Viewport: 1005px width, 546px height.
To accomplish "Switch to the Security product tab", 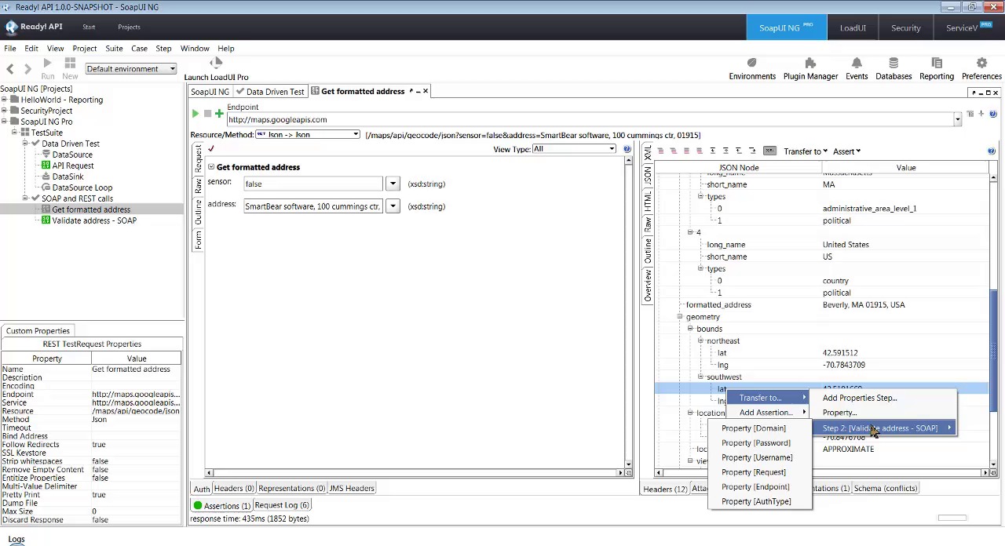I will click(x=905, y=28).
